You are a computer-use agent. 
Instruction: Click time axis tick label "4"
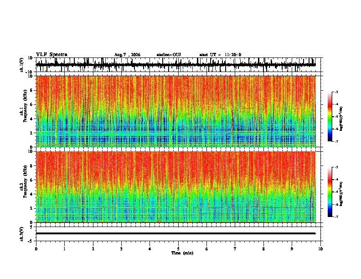(150, 249)
